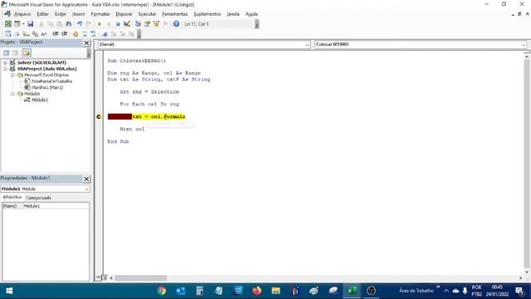
Task: Toggle Design Mode icon
Action: point(127,24)
